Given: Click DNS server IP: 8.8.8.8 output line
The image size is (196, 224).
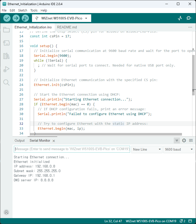Looking at the screenshot, I should pos(34,180).
